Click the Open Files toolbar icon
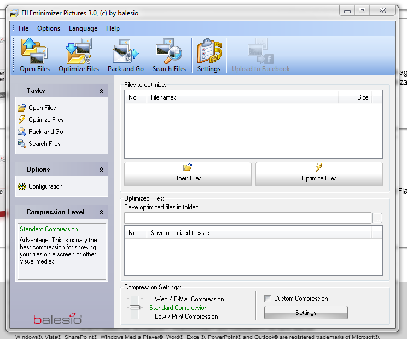407x339 pixels. [34, 51]
